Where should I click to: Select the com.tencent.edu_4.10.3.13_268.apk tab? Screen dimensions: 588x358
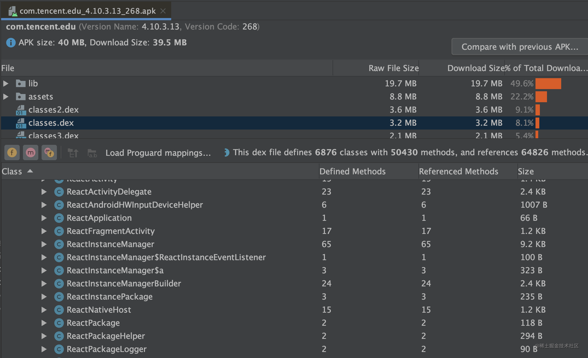click(86, 11)
